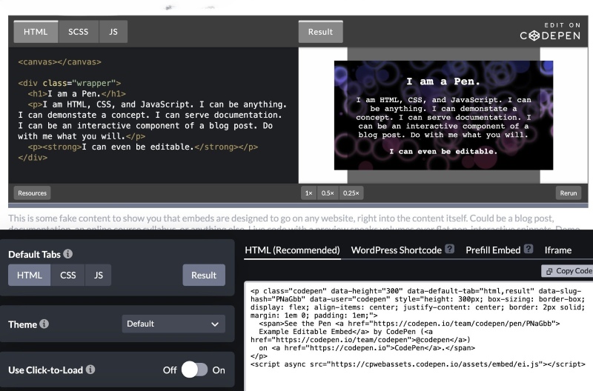This screenshot has width=593, height=391.
Task: Click the 'Off' label of Click-to-Load
Action: (x=170, y=370)
